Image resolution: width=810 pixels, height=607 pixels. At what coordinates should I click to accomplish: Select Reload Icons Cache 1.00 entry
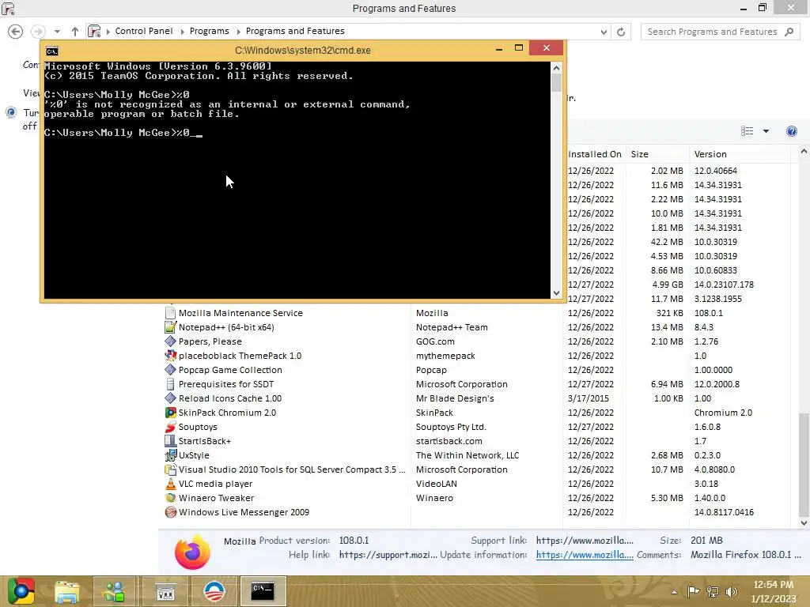(230, 398)
